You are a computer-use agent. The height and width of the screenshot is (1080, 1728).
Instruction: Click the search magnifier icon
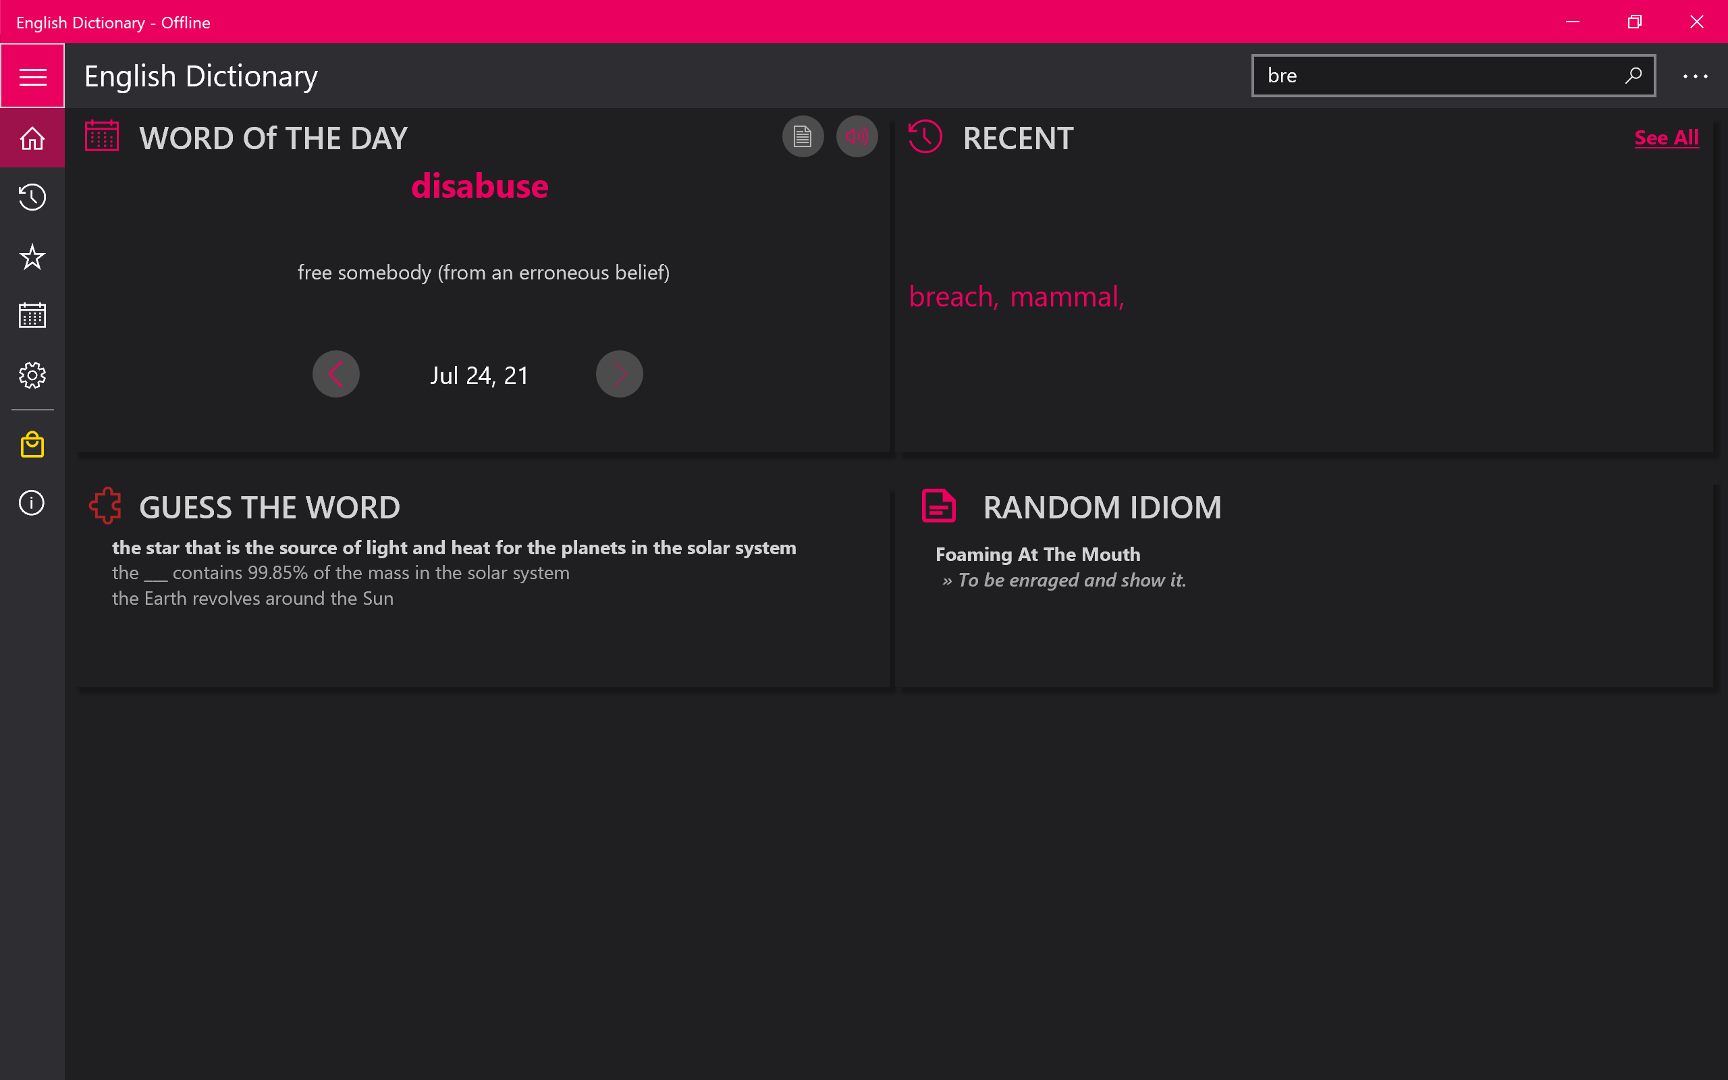click(1633, 75)
